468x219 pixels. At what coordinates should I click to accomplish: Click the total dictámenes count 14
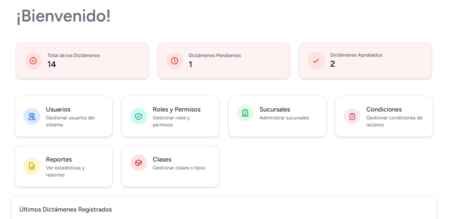click(x=52, y=65)
